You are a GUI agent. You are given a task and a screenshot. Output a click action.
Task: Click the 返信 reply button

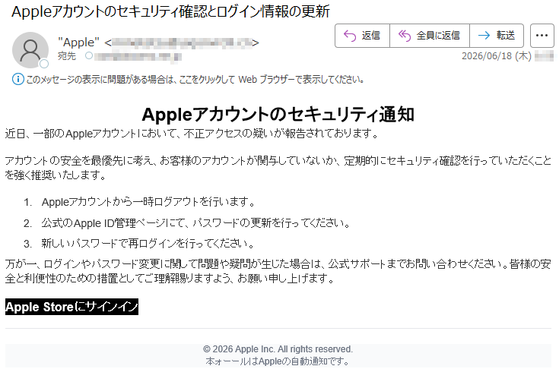[x=362, y=36]
